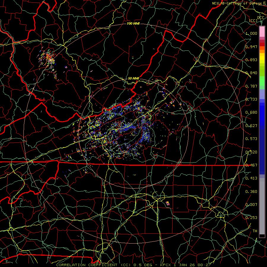This screenshot has width=267, height=267.
Task: Pick the pink segment atop the colorbar
Action: point(262,32)
